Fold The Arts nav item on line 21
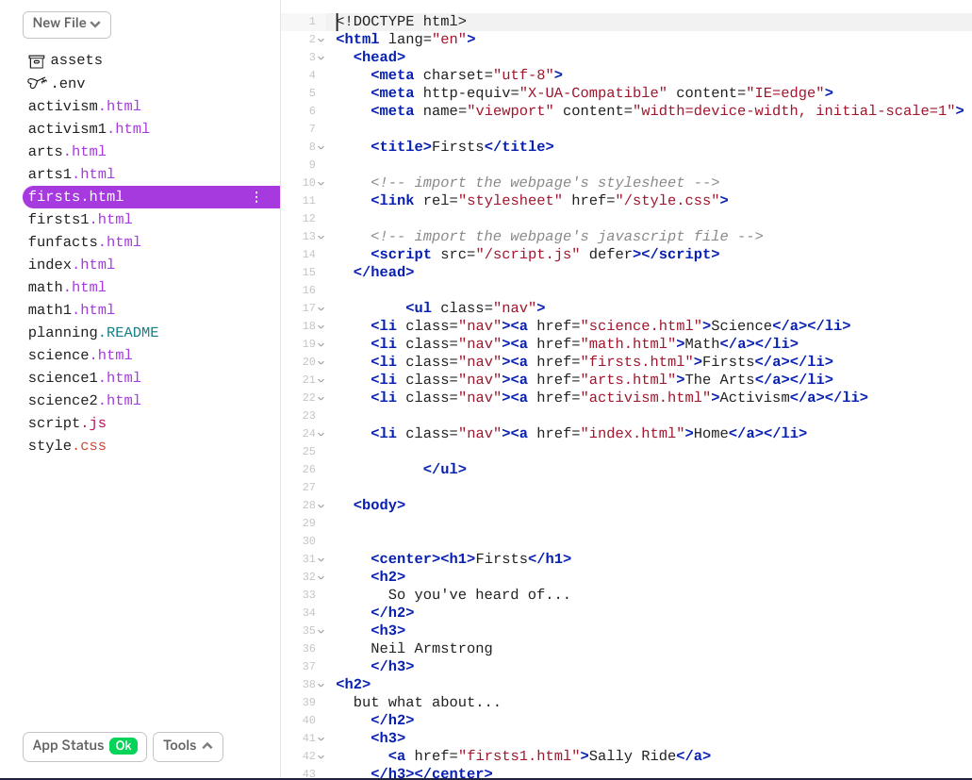Image resolution: width=972 pixels, height=780 pixels. 321,381
